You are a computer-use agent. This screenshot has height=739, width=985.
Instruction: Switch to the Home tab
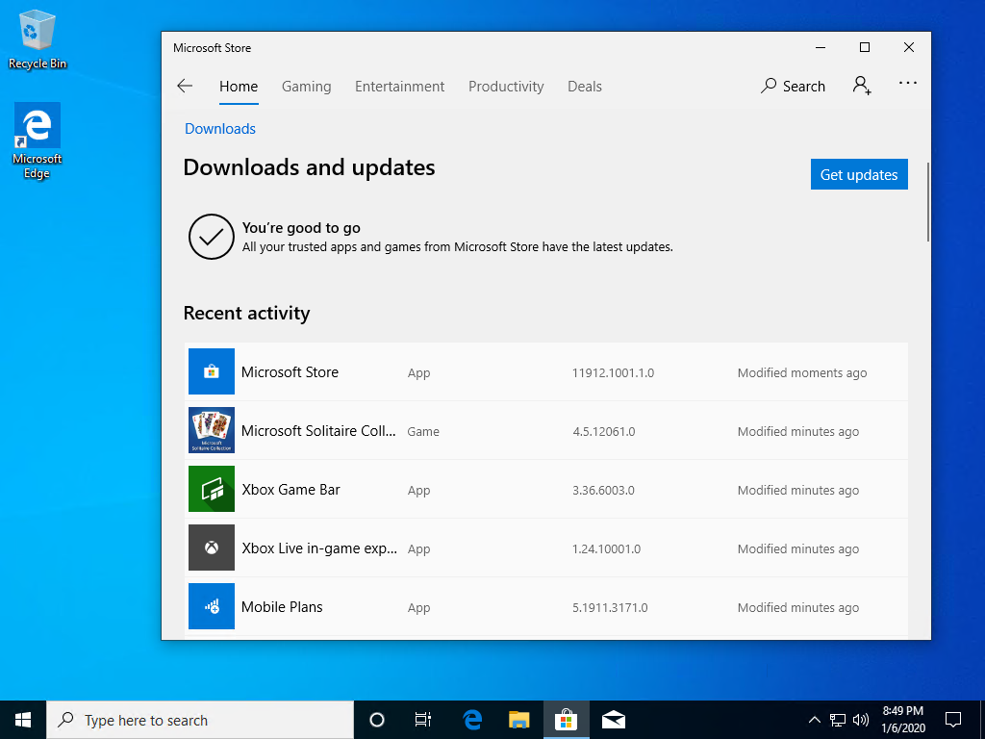[239, 86]
